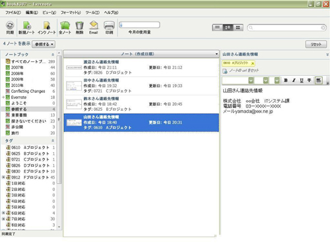Click the set note URL icon

tap(225, 71)
